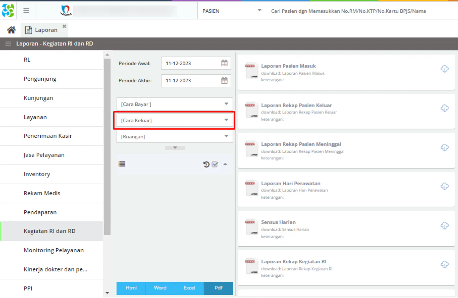The width and height of the screenshot is (458, 298).
Task: Download Laporan Rekap Pasien Meninggal via cloud icon
Action: click(x=445, y=147)
